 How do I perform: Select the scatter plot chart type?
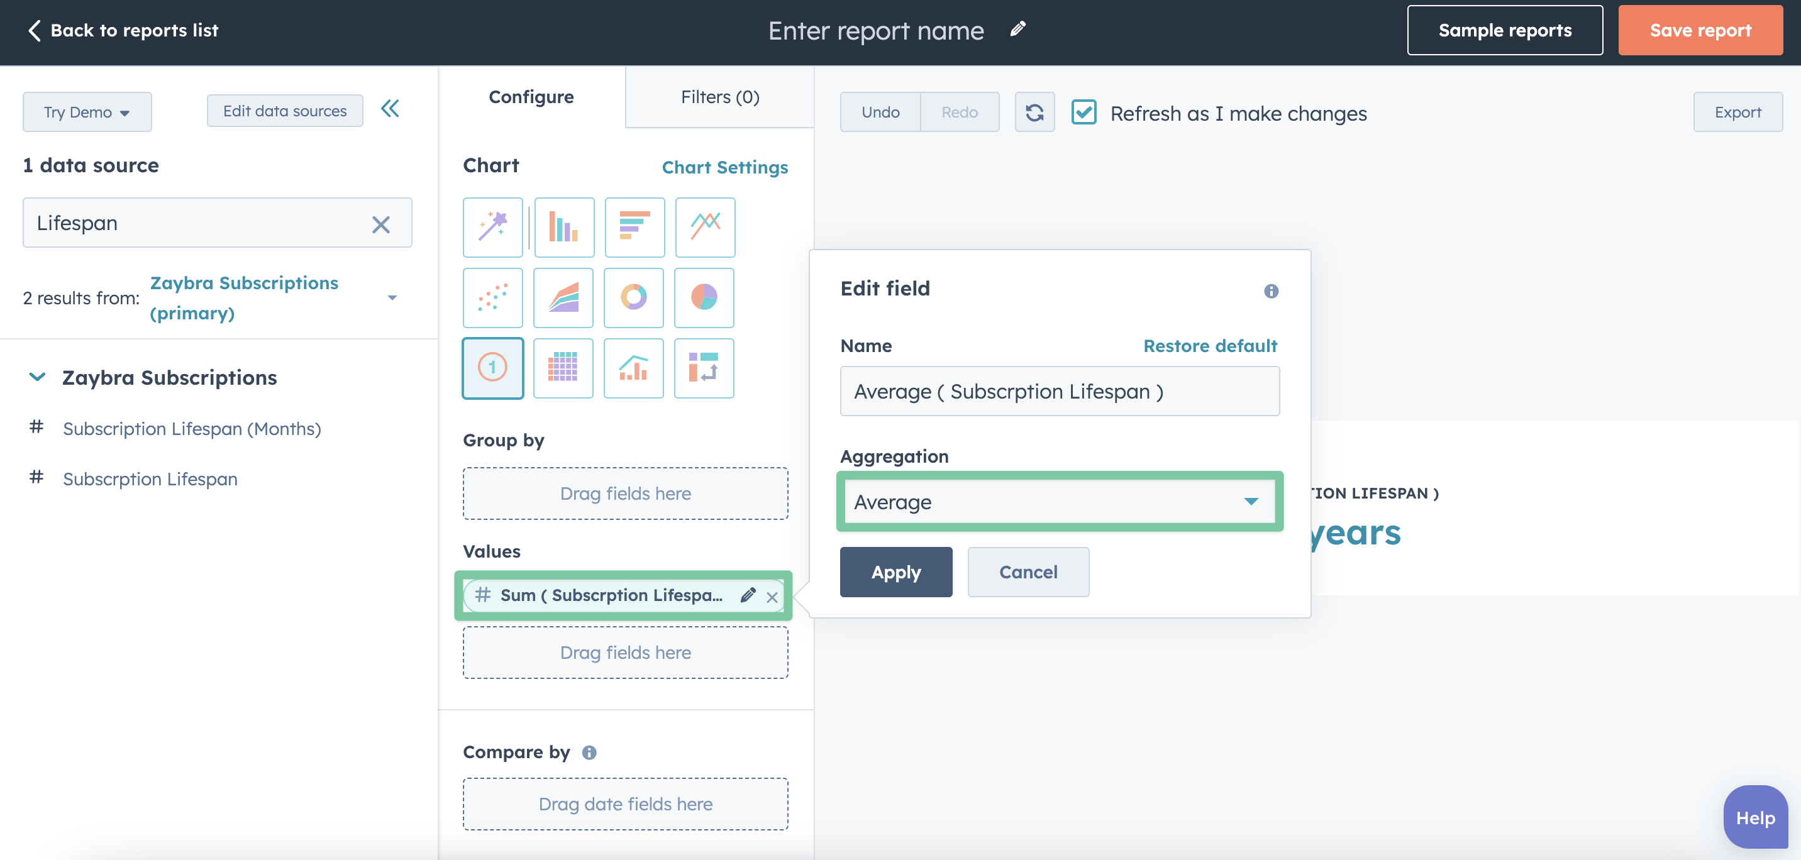tap(492, 297)
